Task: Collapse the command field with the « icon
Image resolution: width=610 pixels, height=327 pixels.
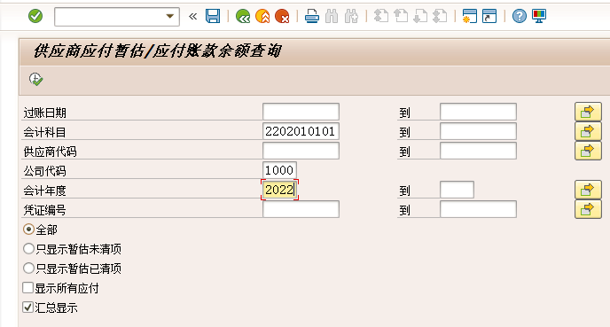Action: point(192,16)
